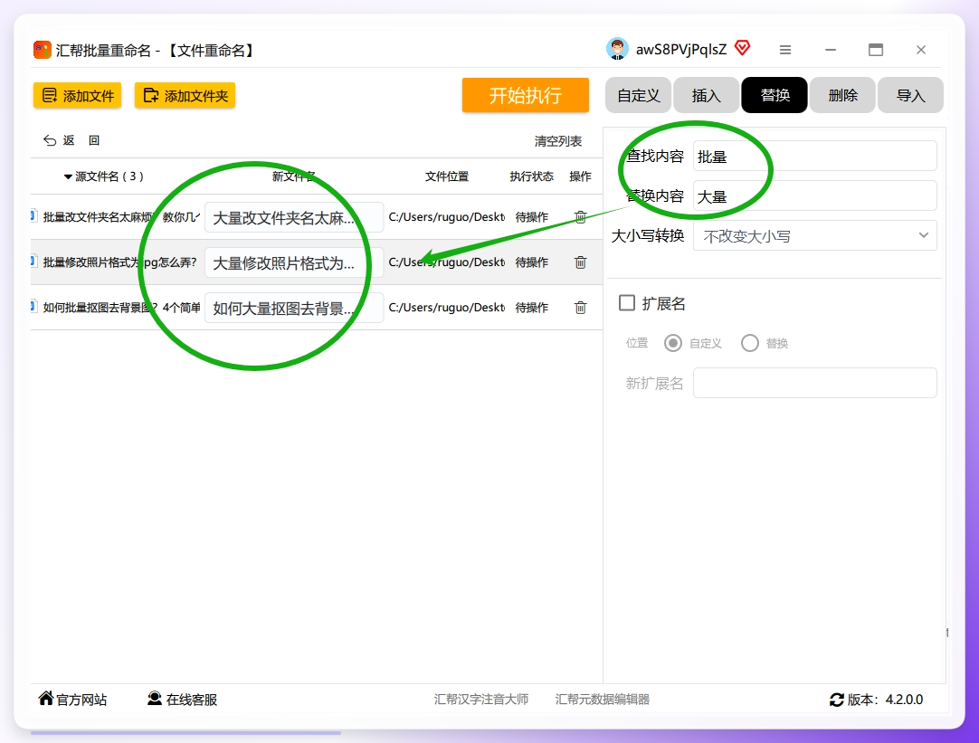Click the 操作 column header
Image resolution: width=979 pixels, height=743 pixels.
(580, 176)
